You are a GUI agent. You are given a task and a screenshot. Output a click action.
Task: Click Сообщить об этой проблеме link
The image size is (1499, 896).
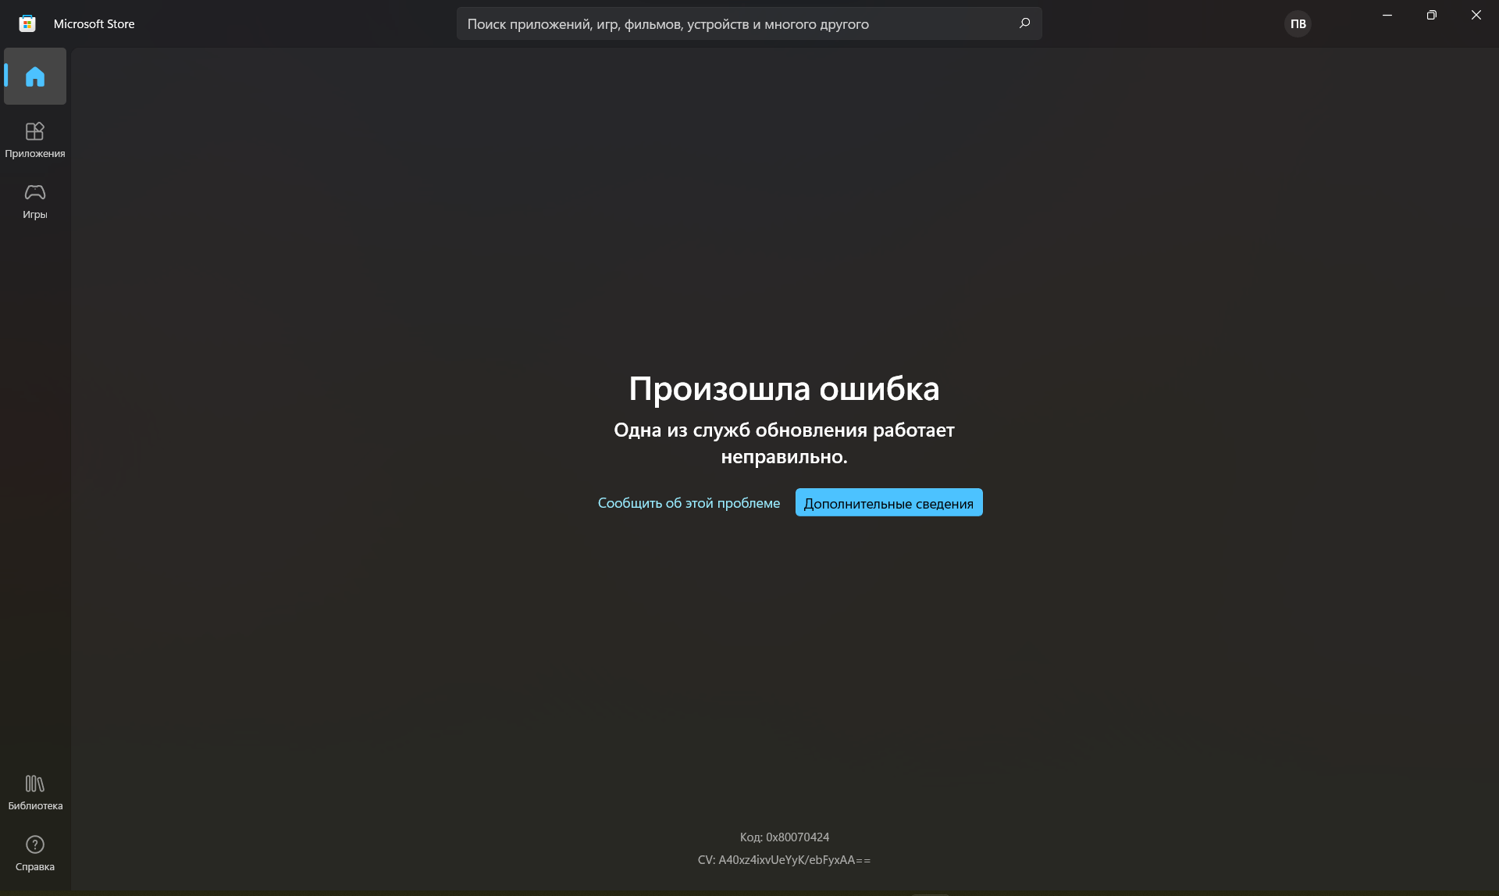click(x=689, y=502)
